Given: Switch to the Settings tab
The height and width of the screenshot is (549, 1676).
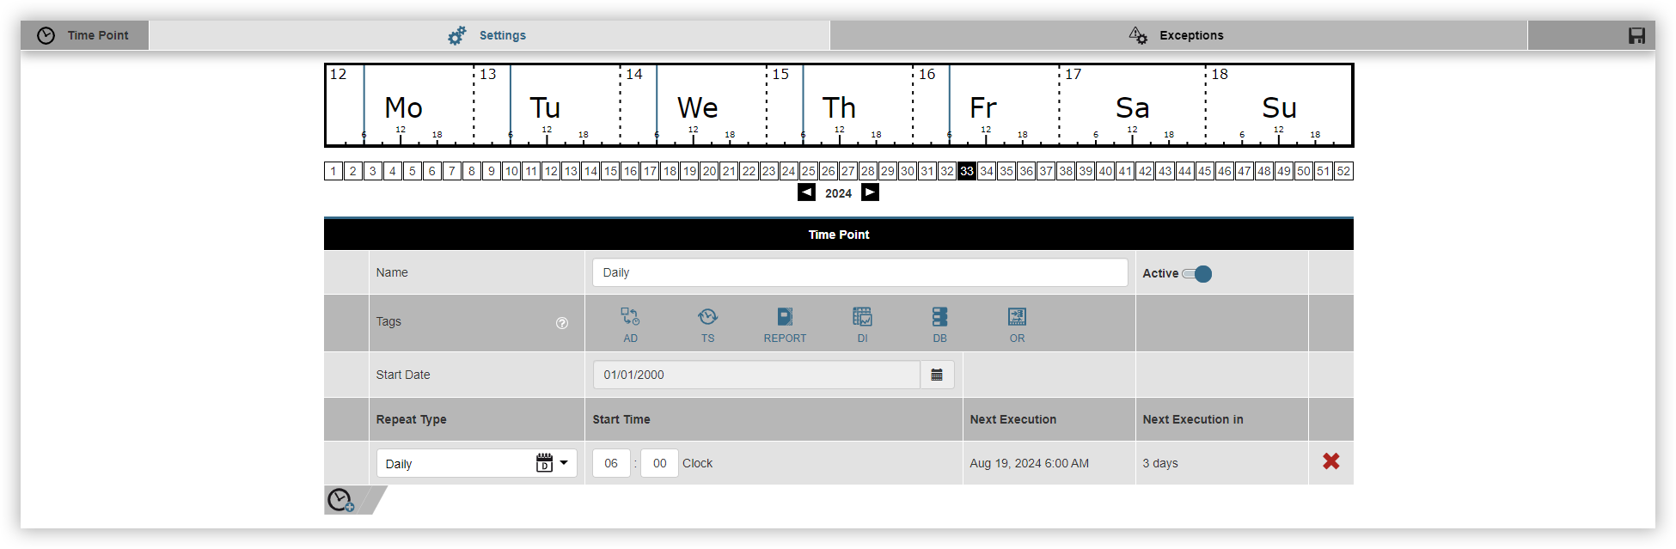Looking at the screenshot, I should tap(488, 35).
